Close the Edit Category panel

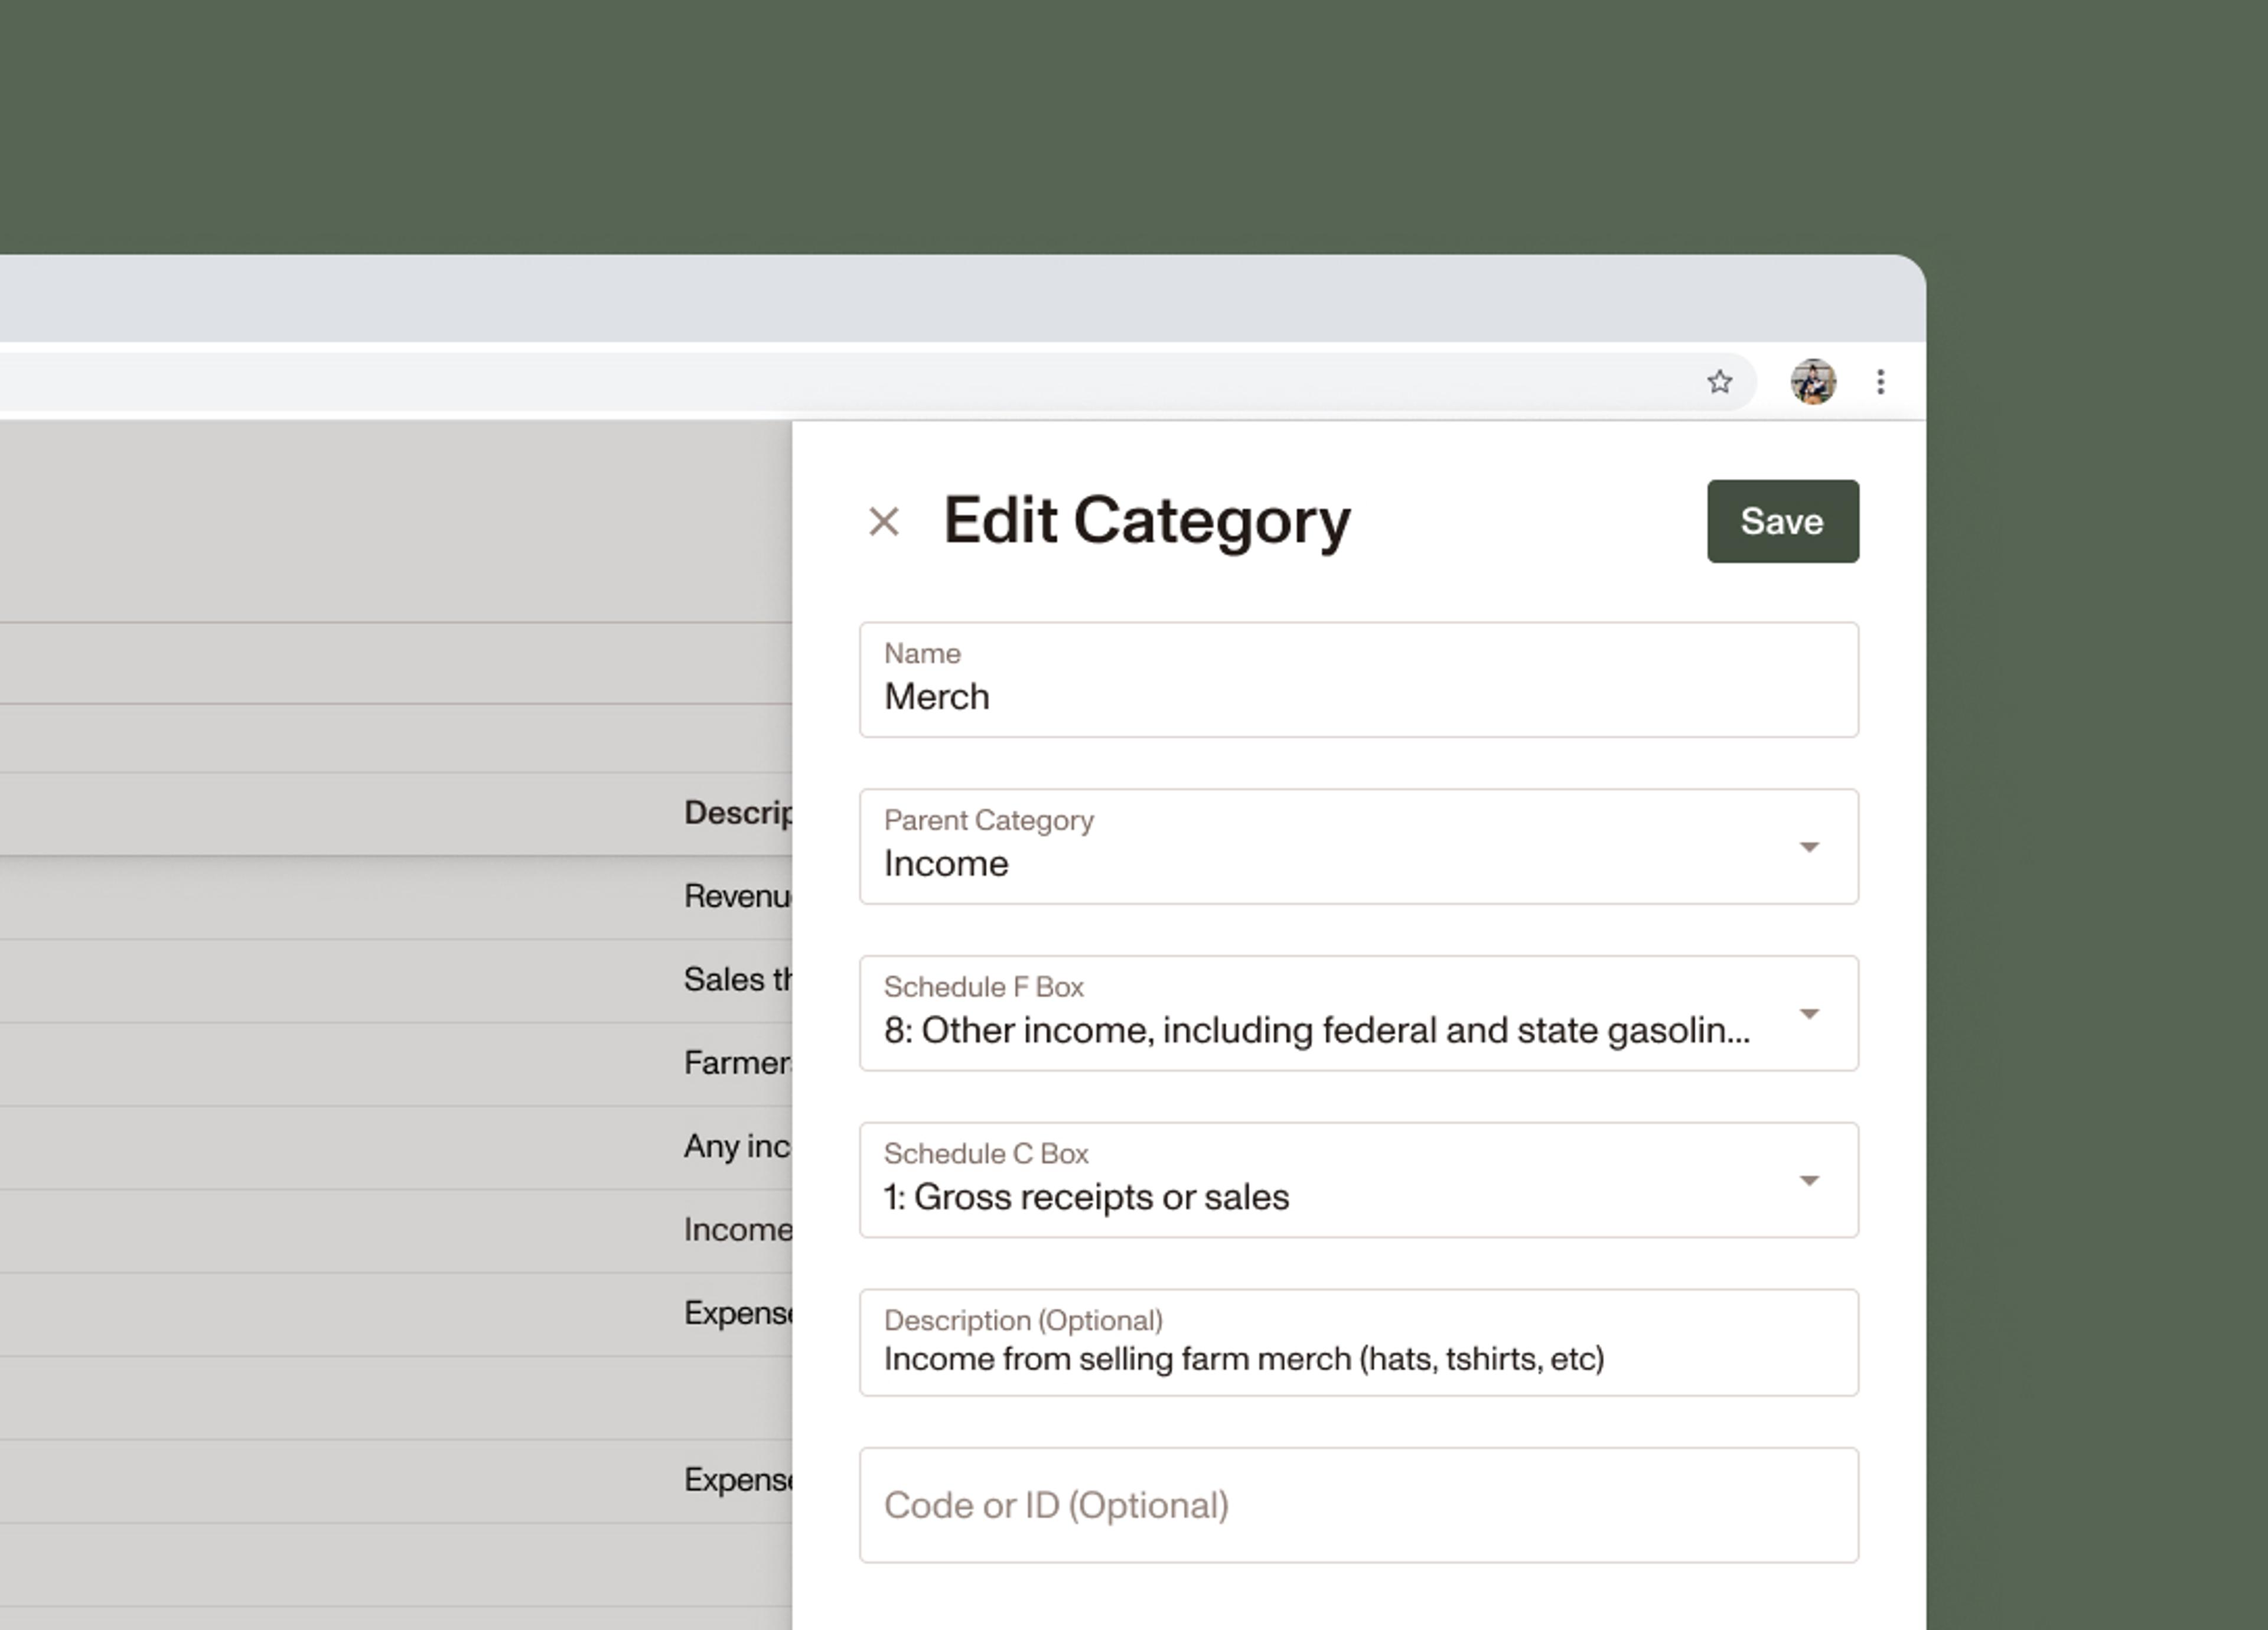pos(883,521)
